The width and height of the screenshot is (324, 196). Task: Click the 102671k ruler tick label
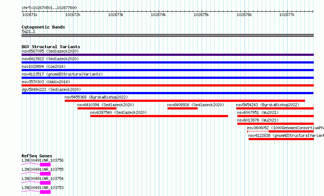(x=30, y=15)
